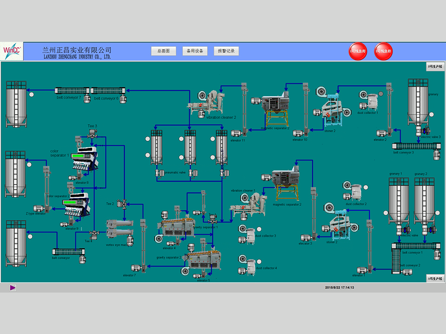Viewport: 446px width, 334px height.
Task: Click the purple play arrow at bottom-left
Action: pos(13,288)
